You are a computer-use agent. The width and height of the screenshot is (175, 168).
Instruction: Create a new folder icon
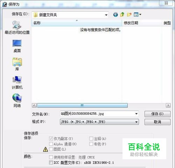[x=129, y=15]
